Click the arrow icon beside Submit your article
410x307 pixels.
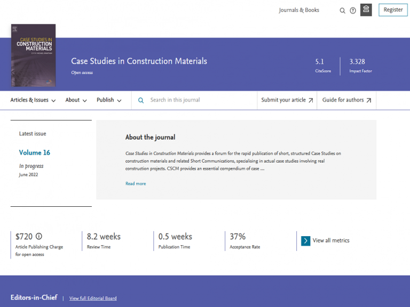pos(311,100)
